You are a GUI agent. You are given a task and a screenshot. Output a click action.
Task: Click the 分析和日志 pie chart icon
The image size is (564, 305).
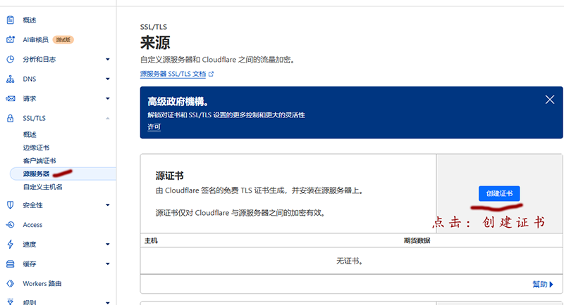point(10,60)
